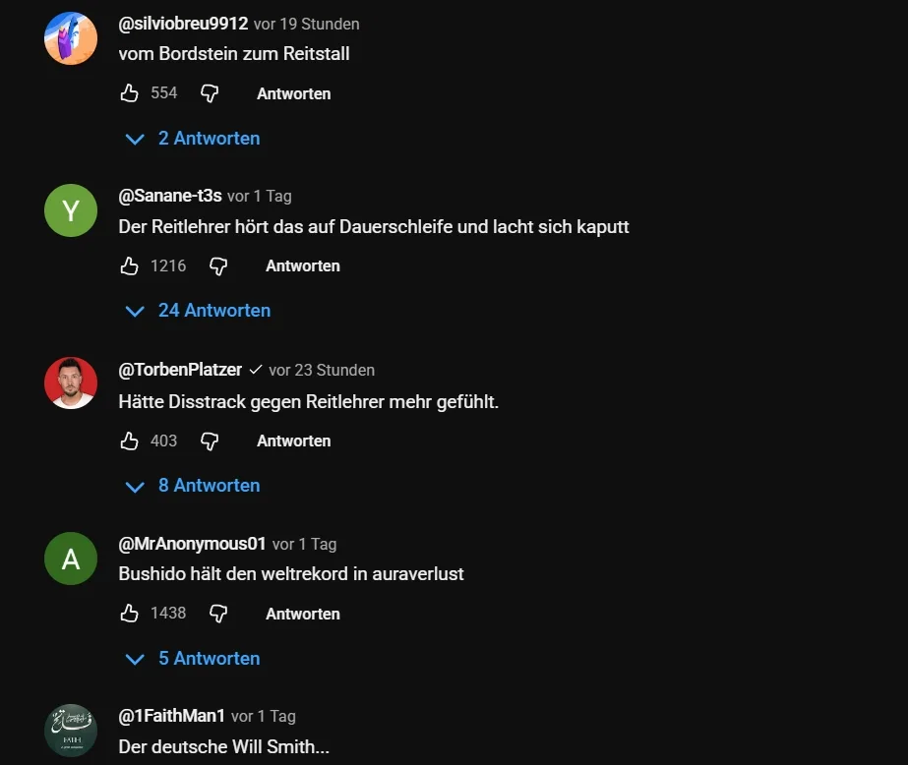This screenshot has width=908, height=765.
Task: Like @TorbenPlatzer's Disstrack comment
Action: click(x=130, y=441)
